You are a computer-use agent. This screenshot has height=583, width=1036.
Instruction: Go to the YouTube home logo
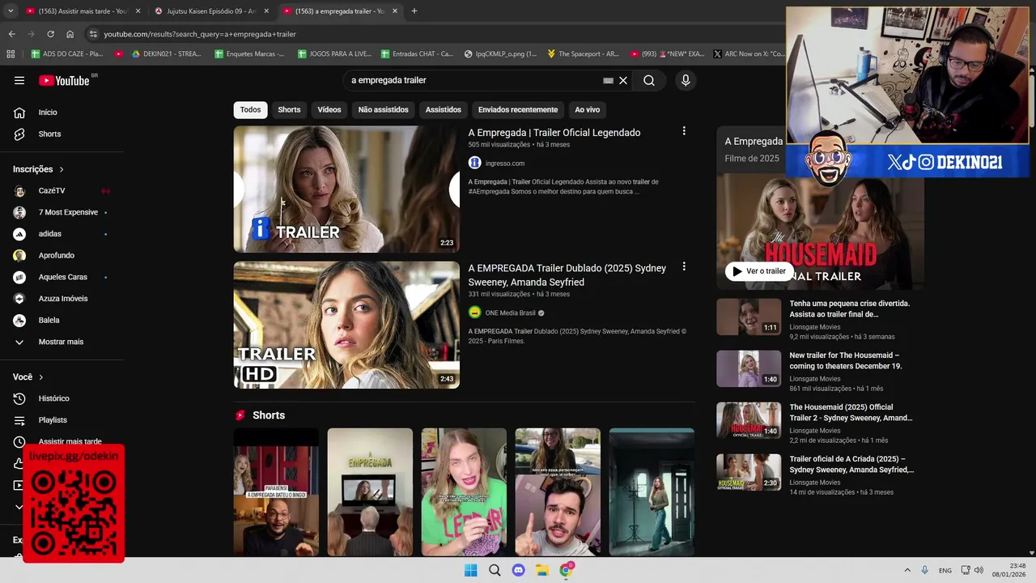coord(64,80)
